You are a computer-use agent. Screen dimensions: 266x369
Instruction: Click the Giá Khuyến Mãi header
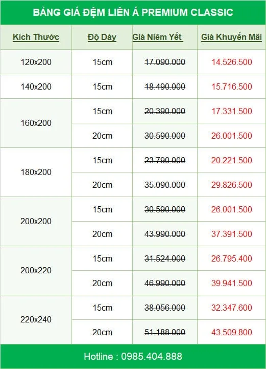pos(231,37)
